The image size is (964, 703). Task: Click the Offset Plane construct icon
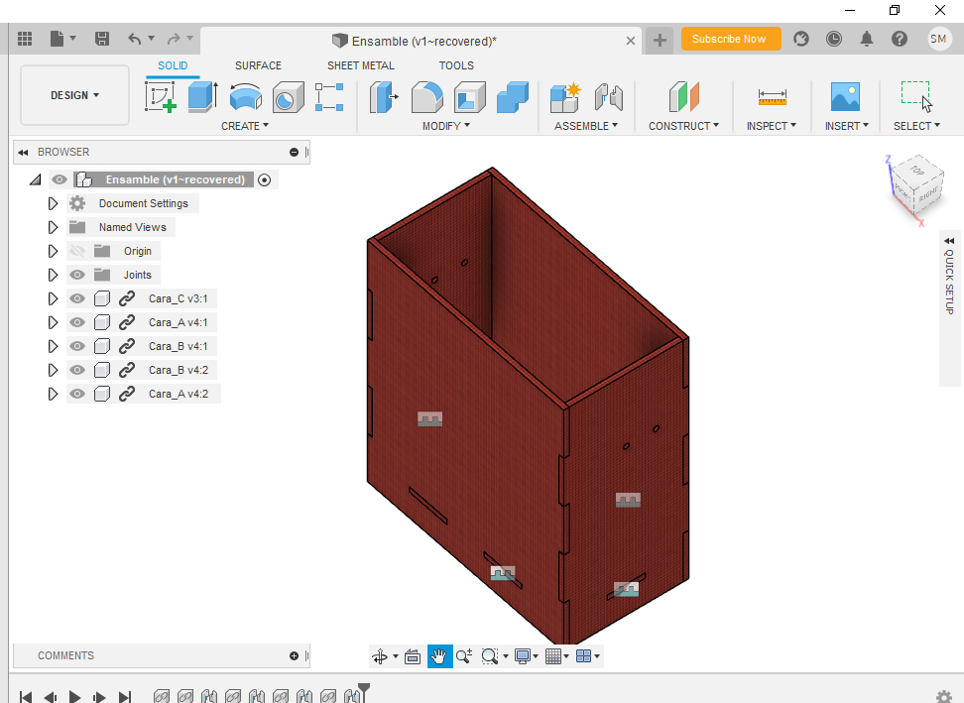click(x=683, y=97)
